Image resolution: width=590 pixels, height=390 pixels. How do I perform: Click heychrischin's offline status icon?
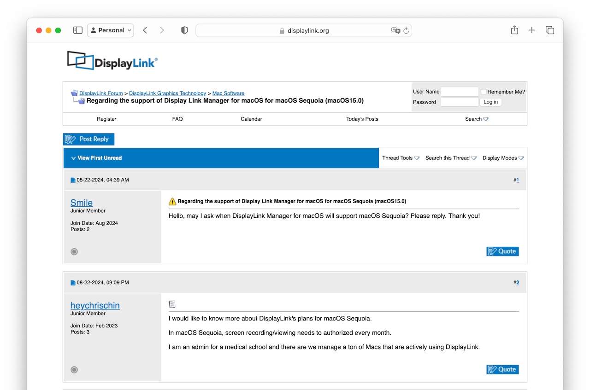point(74,370)
